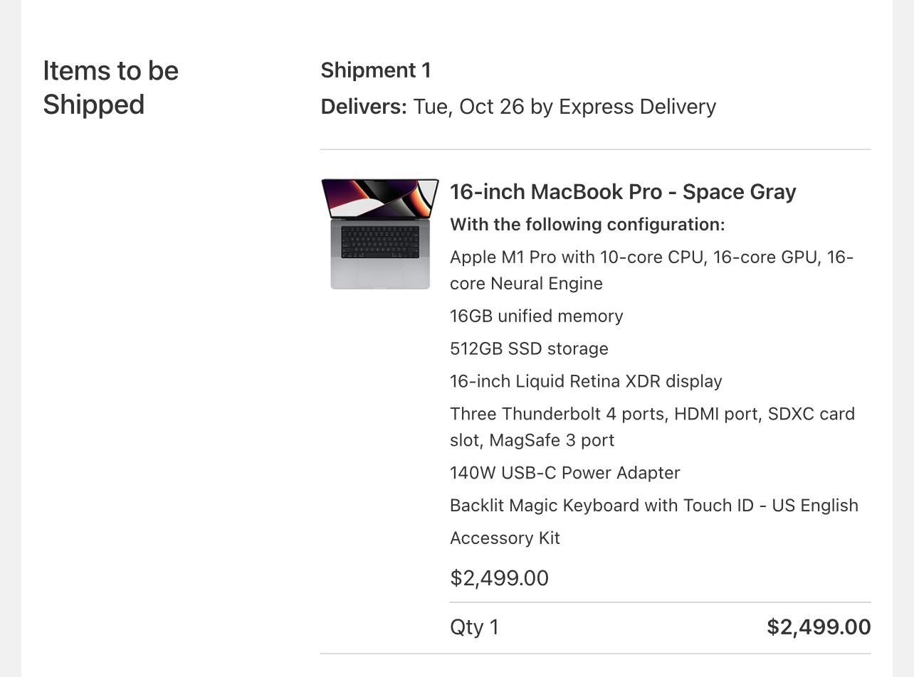Click the 512GB SSD storage line
This screenshot has height=677, width=914.
coord(529,348)
